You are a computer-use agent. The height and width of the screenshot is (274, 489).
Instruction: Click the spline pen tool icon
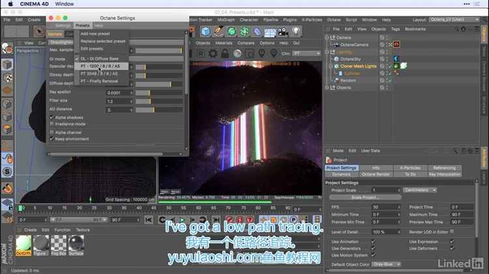[x=218, y=31]
